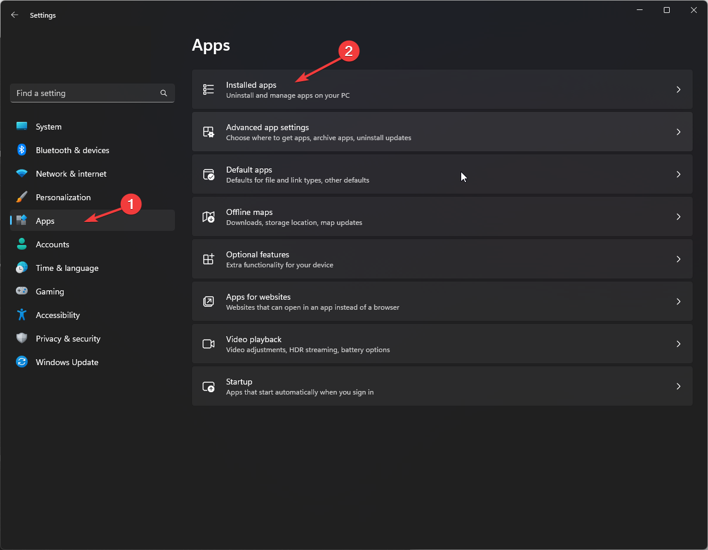This screenshot has height=550, width=708.
Task: Expand Installed apps using its chevron
Action: [679, 90]
